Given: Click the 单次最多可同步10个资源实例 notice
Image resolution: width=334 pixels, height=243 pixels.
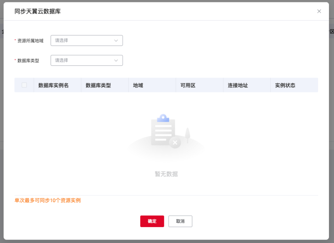Looking at the screenshot, I should [48, 200].
